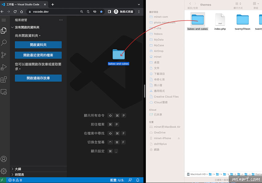262x183 pixels.
Task: Open the Chrome three-dot menu
Action: point(139,12)
